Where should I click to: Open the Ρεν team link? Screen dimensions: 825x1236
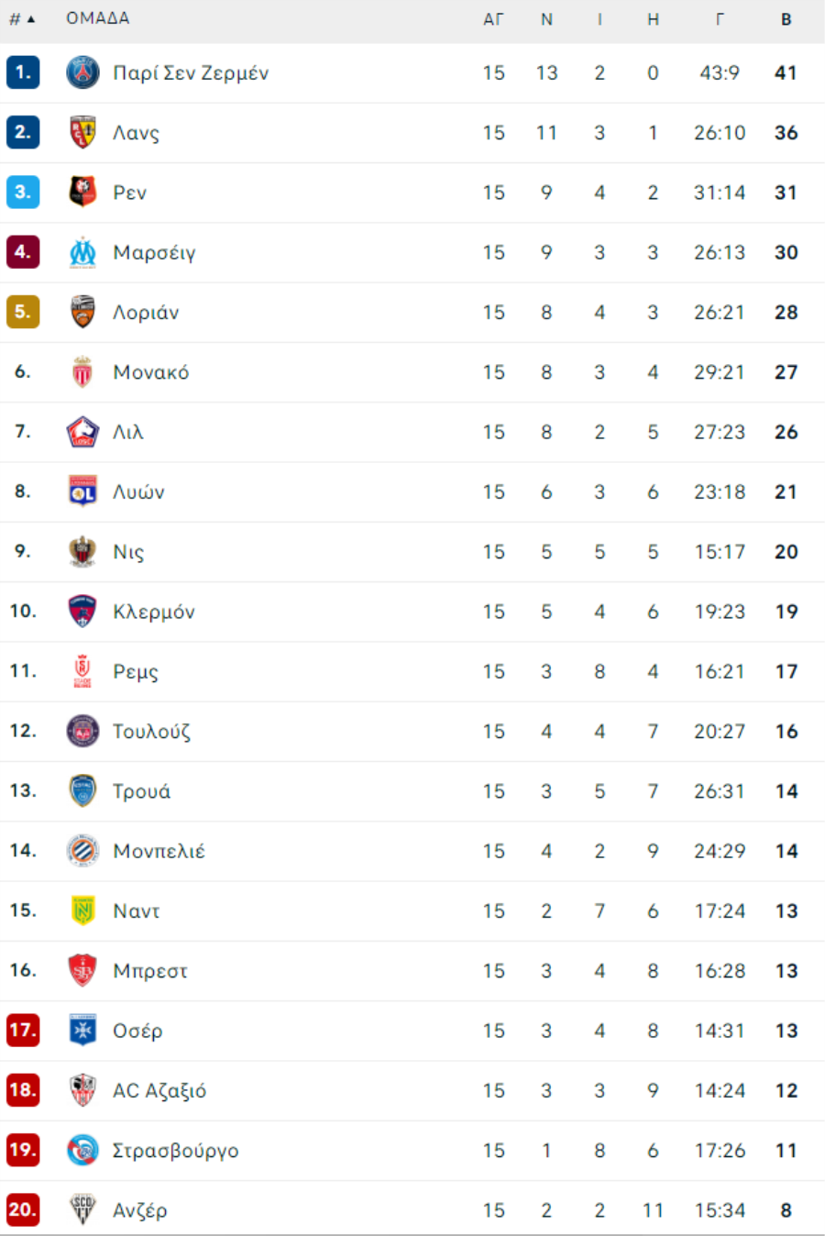tap(129, 193)
